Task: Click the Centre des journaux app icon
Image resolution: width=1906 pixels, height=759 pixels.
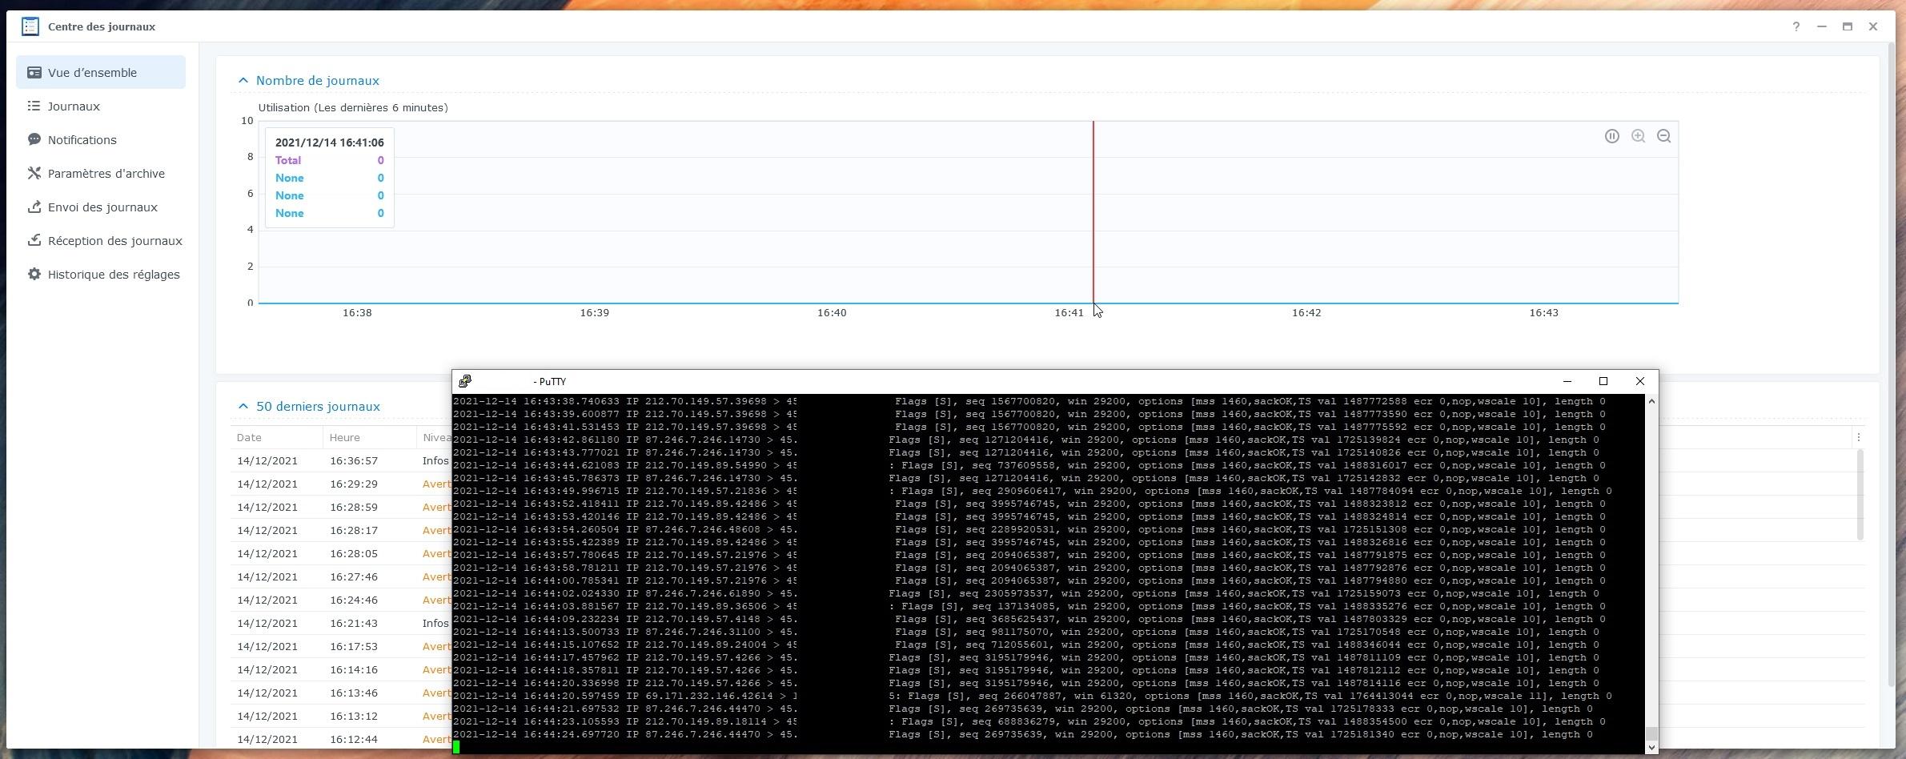Action: pos(30,26)
